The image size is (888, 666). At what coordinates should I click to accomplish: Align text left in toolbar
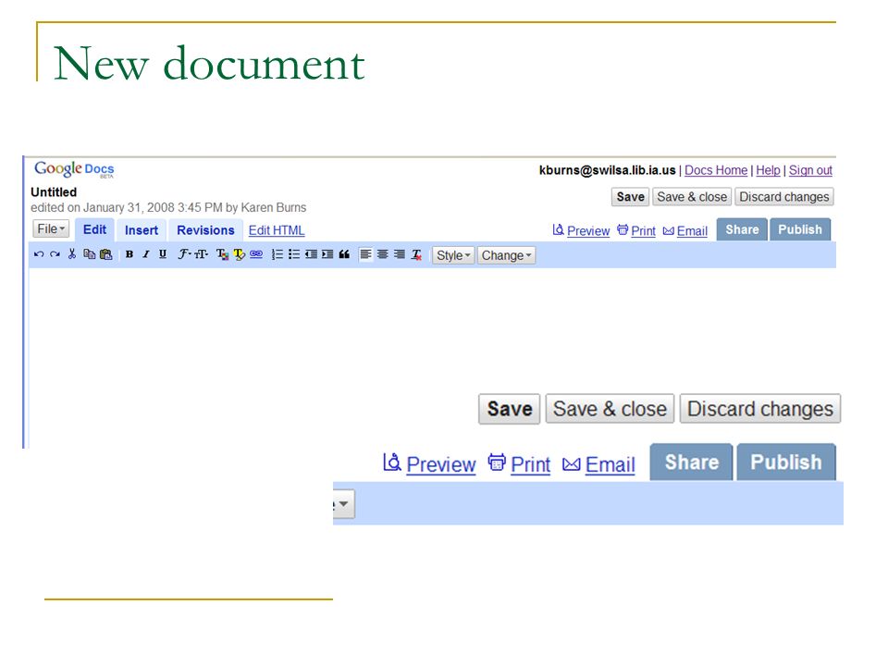366,254
